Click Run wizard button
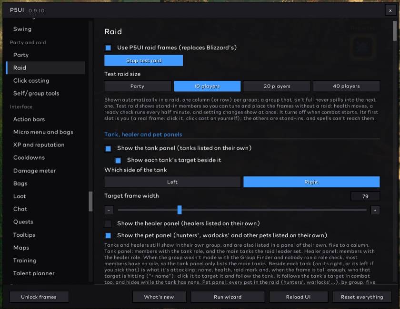The height and width of the screenshot is (309, 400). tap(228, 297)
